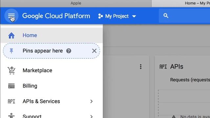210x118 pixels.
Task: Click the Marketplace shopping cart icon
Action: (11, 70)
